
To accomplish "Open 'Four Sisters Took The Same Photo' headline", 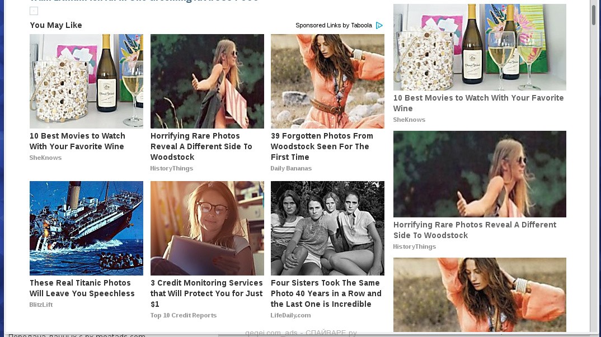I will 326,293.
